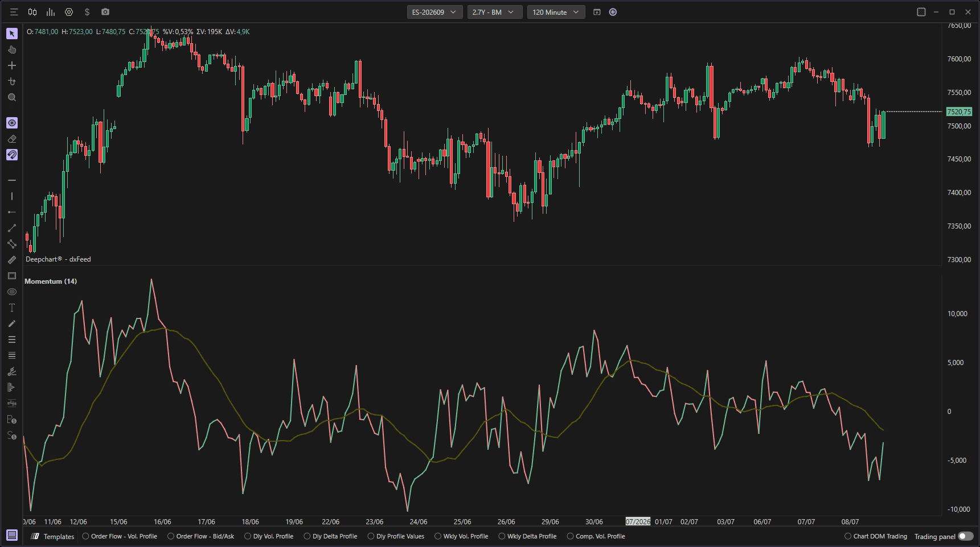Select the ruler measure tool
The height and width of the screenshot is (547, 980).
[x=12, y=260]
